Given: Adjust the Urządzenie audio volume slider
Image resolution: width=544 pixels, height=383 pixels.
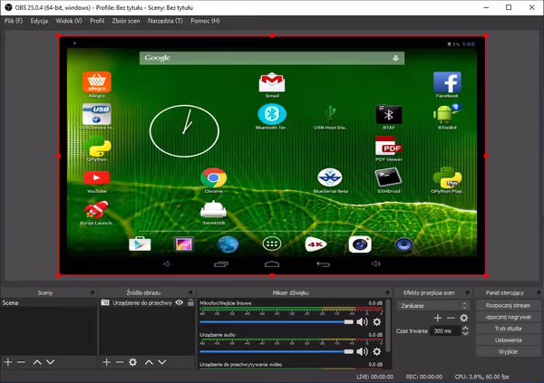Looking at the screenshot, I should coord(277,352).
